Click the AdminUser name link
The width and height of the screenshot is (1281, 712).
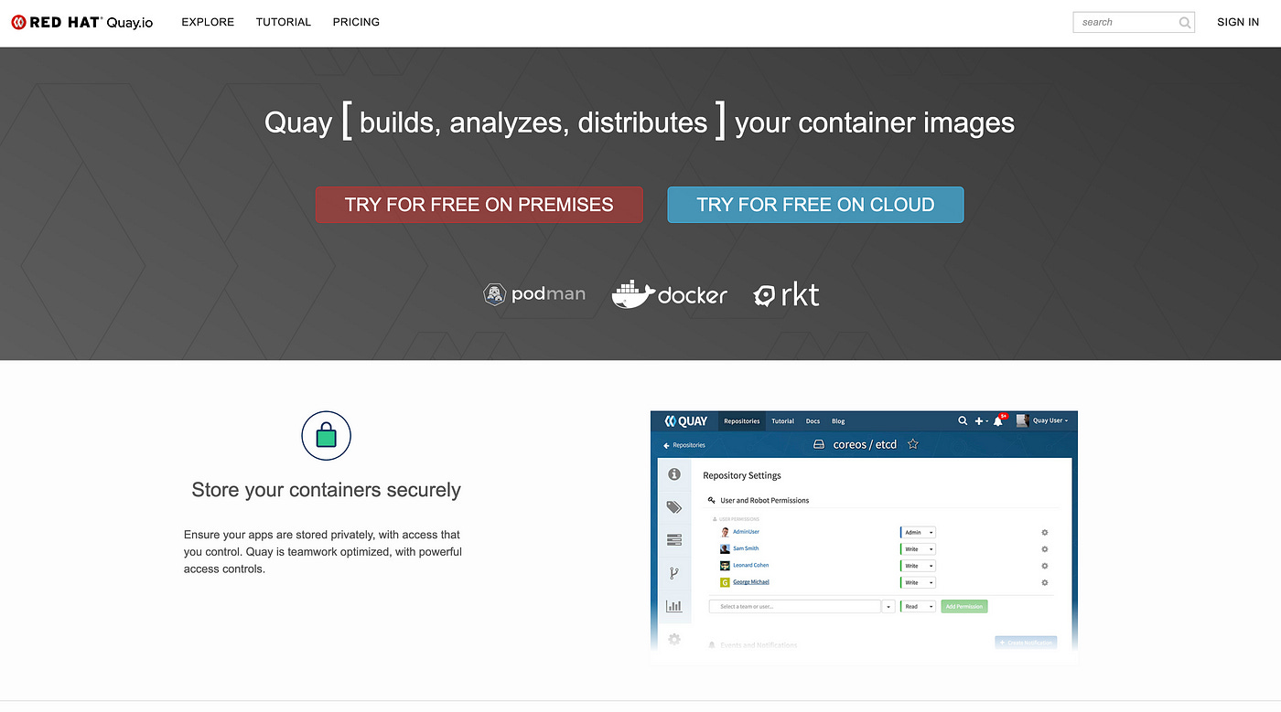(746, 532)
